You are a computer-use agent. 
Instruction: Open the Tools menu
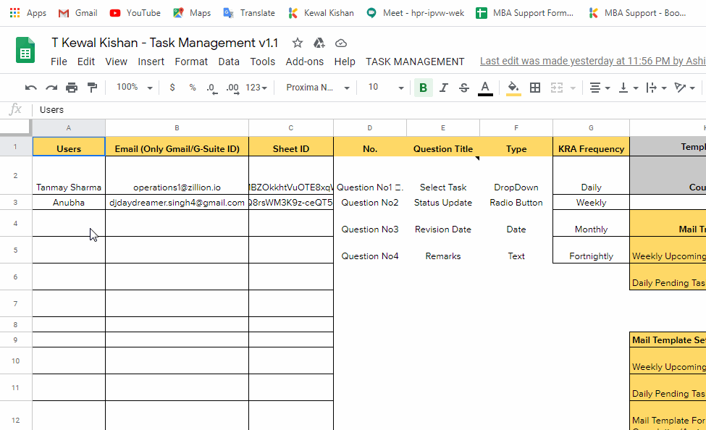(x=263, y=62)
